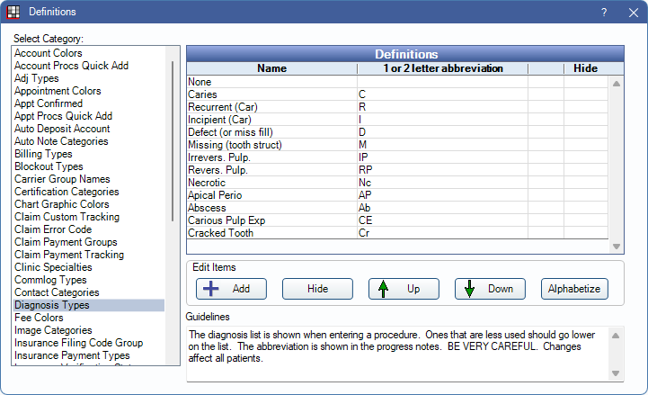Select Fee Colors in category list
The width and height of the screenshot is (648, 395).
40,318
